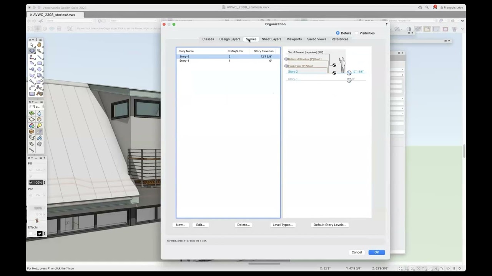This screenshot has height=276, width=492.
Task: Select the Flyover tool
Action: [32, 51]
